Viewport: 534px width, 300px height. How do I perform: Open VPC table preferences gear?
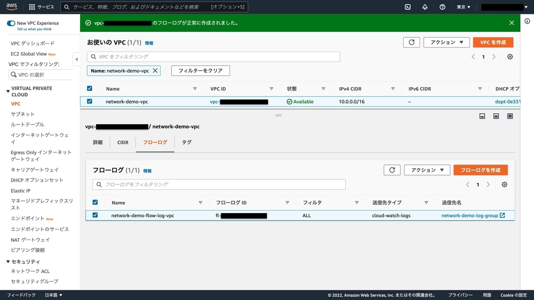tap(510, 57)
